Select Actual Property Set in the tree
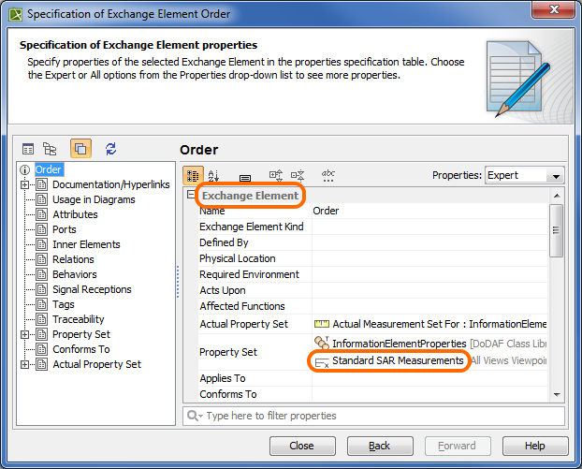The image size is (582, 469). click(x=96, y=364)
